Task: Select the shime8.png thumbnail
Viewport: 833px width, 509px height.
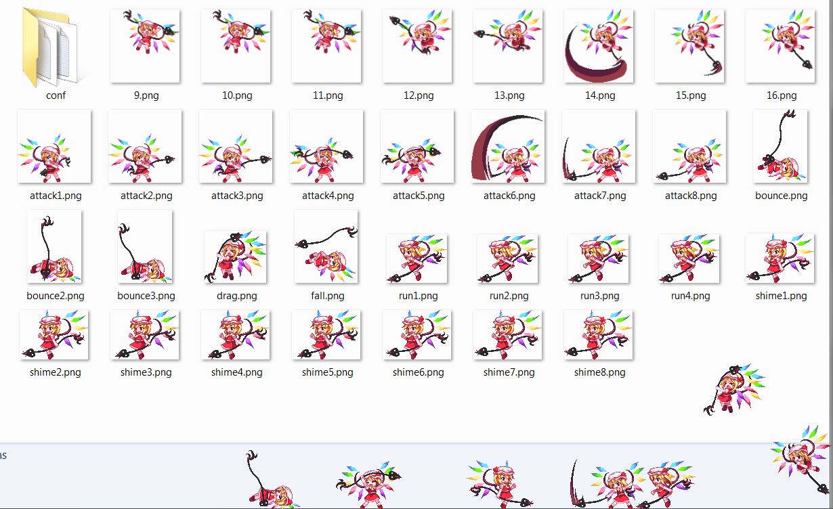Action: click(599, 335)
